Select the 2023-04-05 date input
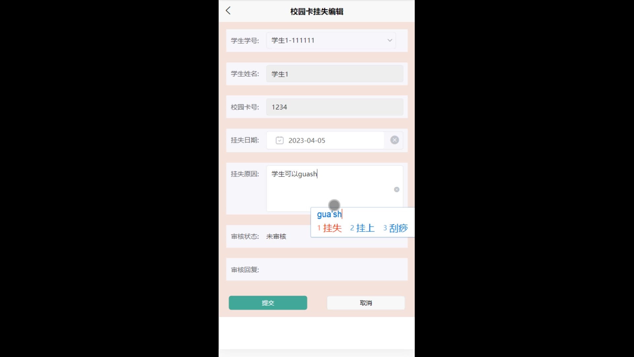 [x=325, y=140]
